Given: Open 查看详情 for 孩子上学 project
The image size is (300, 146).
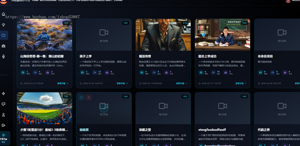Looking at the screenshot, I should (x=122, y=84).
